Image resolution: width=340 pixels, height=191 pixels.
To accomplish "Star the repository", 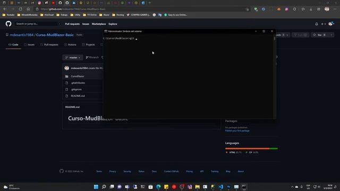I will (320, 35).
